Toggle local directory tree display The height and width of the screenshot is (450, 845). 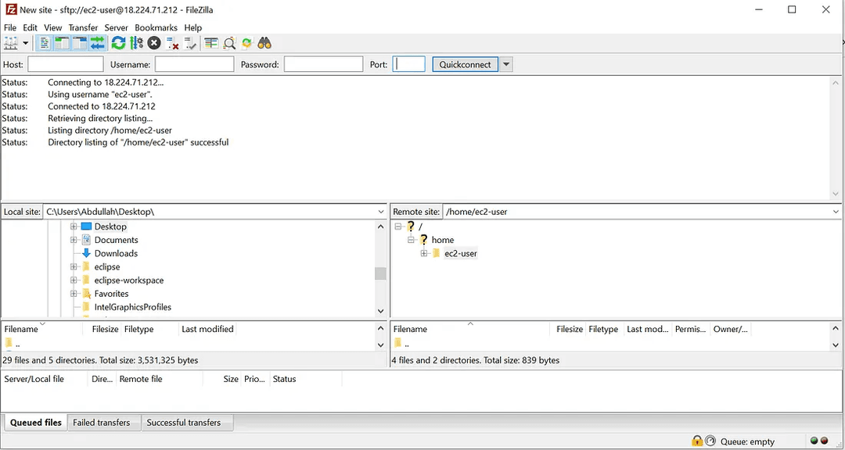tap(62, 43)
